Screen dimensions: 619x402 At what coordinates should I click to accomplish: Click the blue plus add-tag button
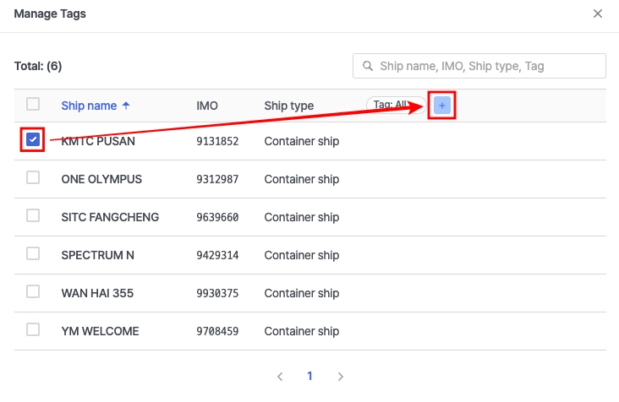pos(442,105)
